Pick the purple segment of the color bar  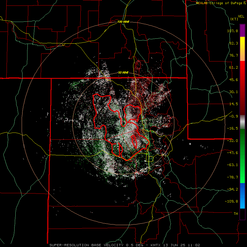[x=242, y=30]
